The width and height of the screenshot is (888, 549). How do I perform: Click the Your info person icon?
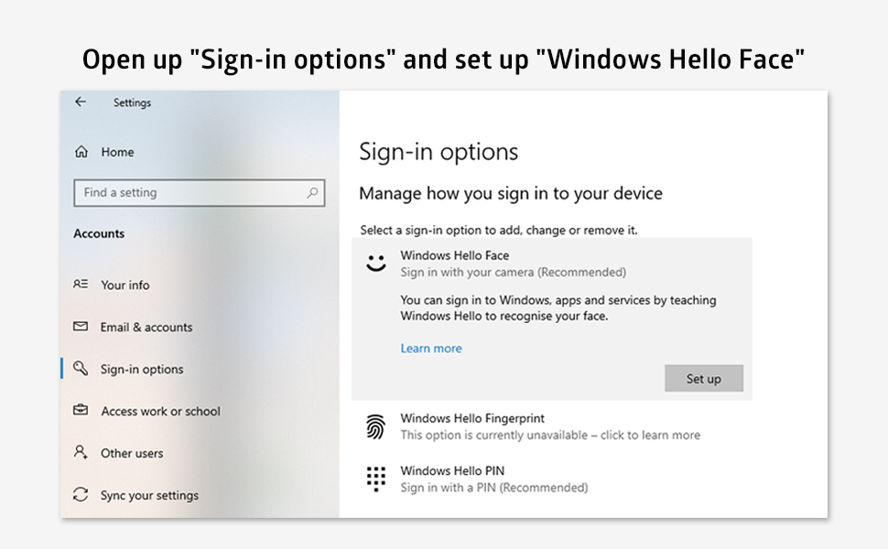click(x=82, y=285)
